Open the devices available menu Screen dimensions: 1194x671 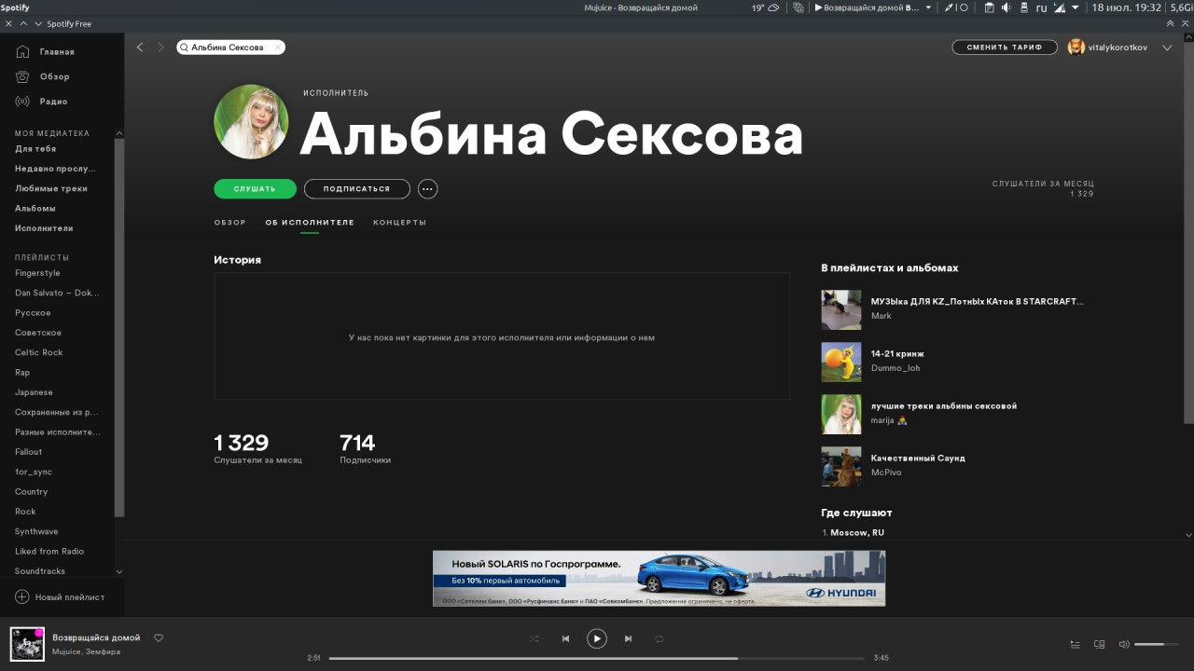click(1099, 644)
